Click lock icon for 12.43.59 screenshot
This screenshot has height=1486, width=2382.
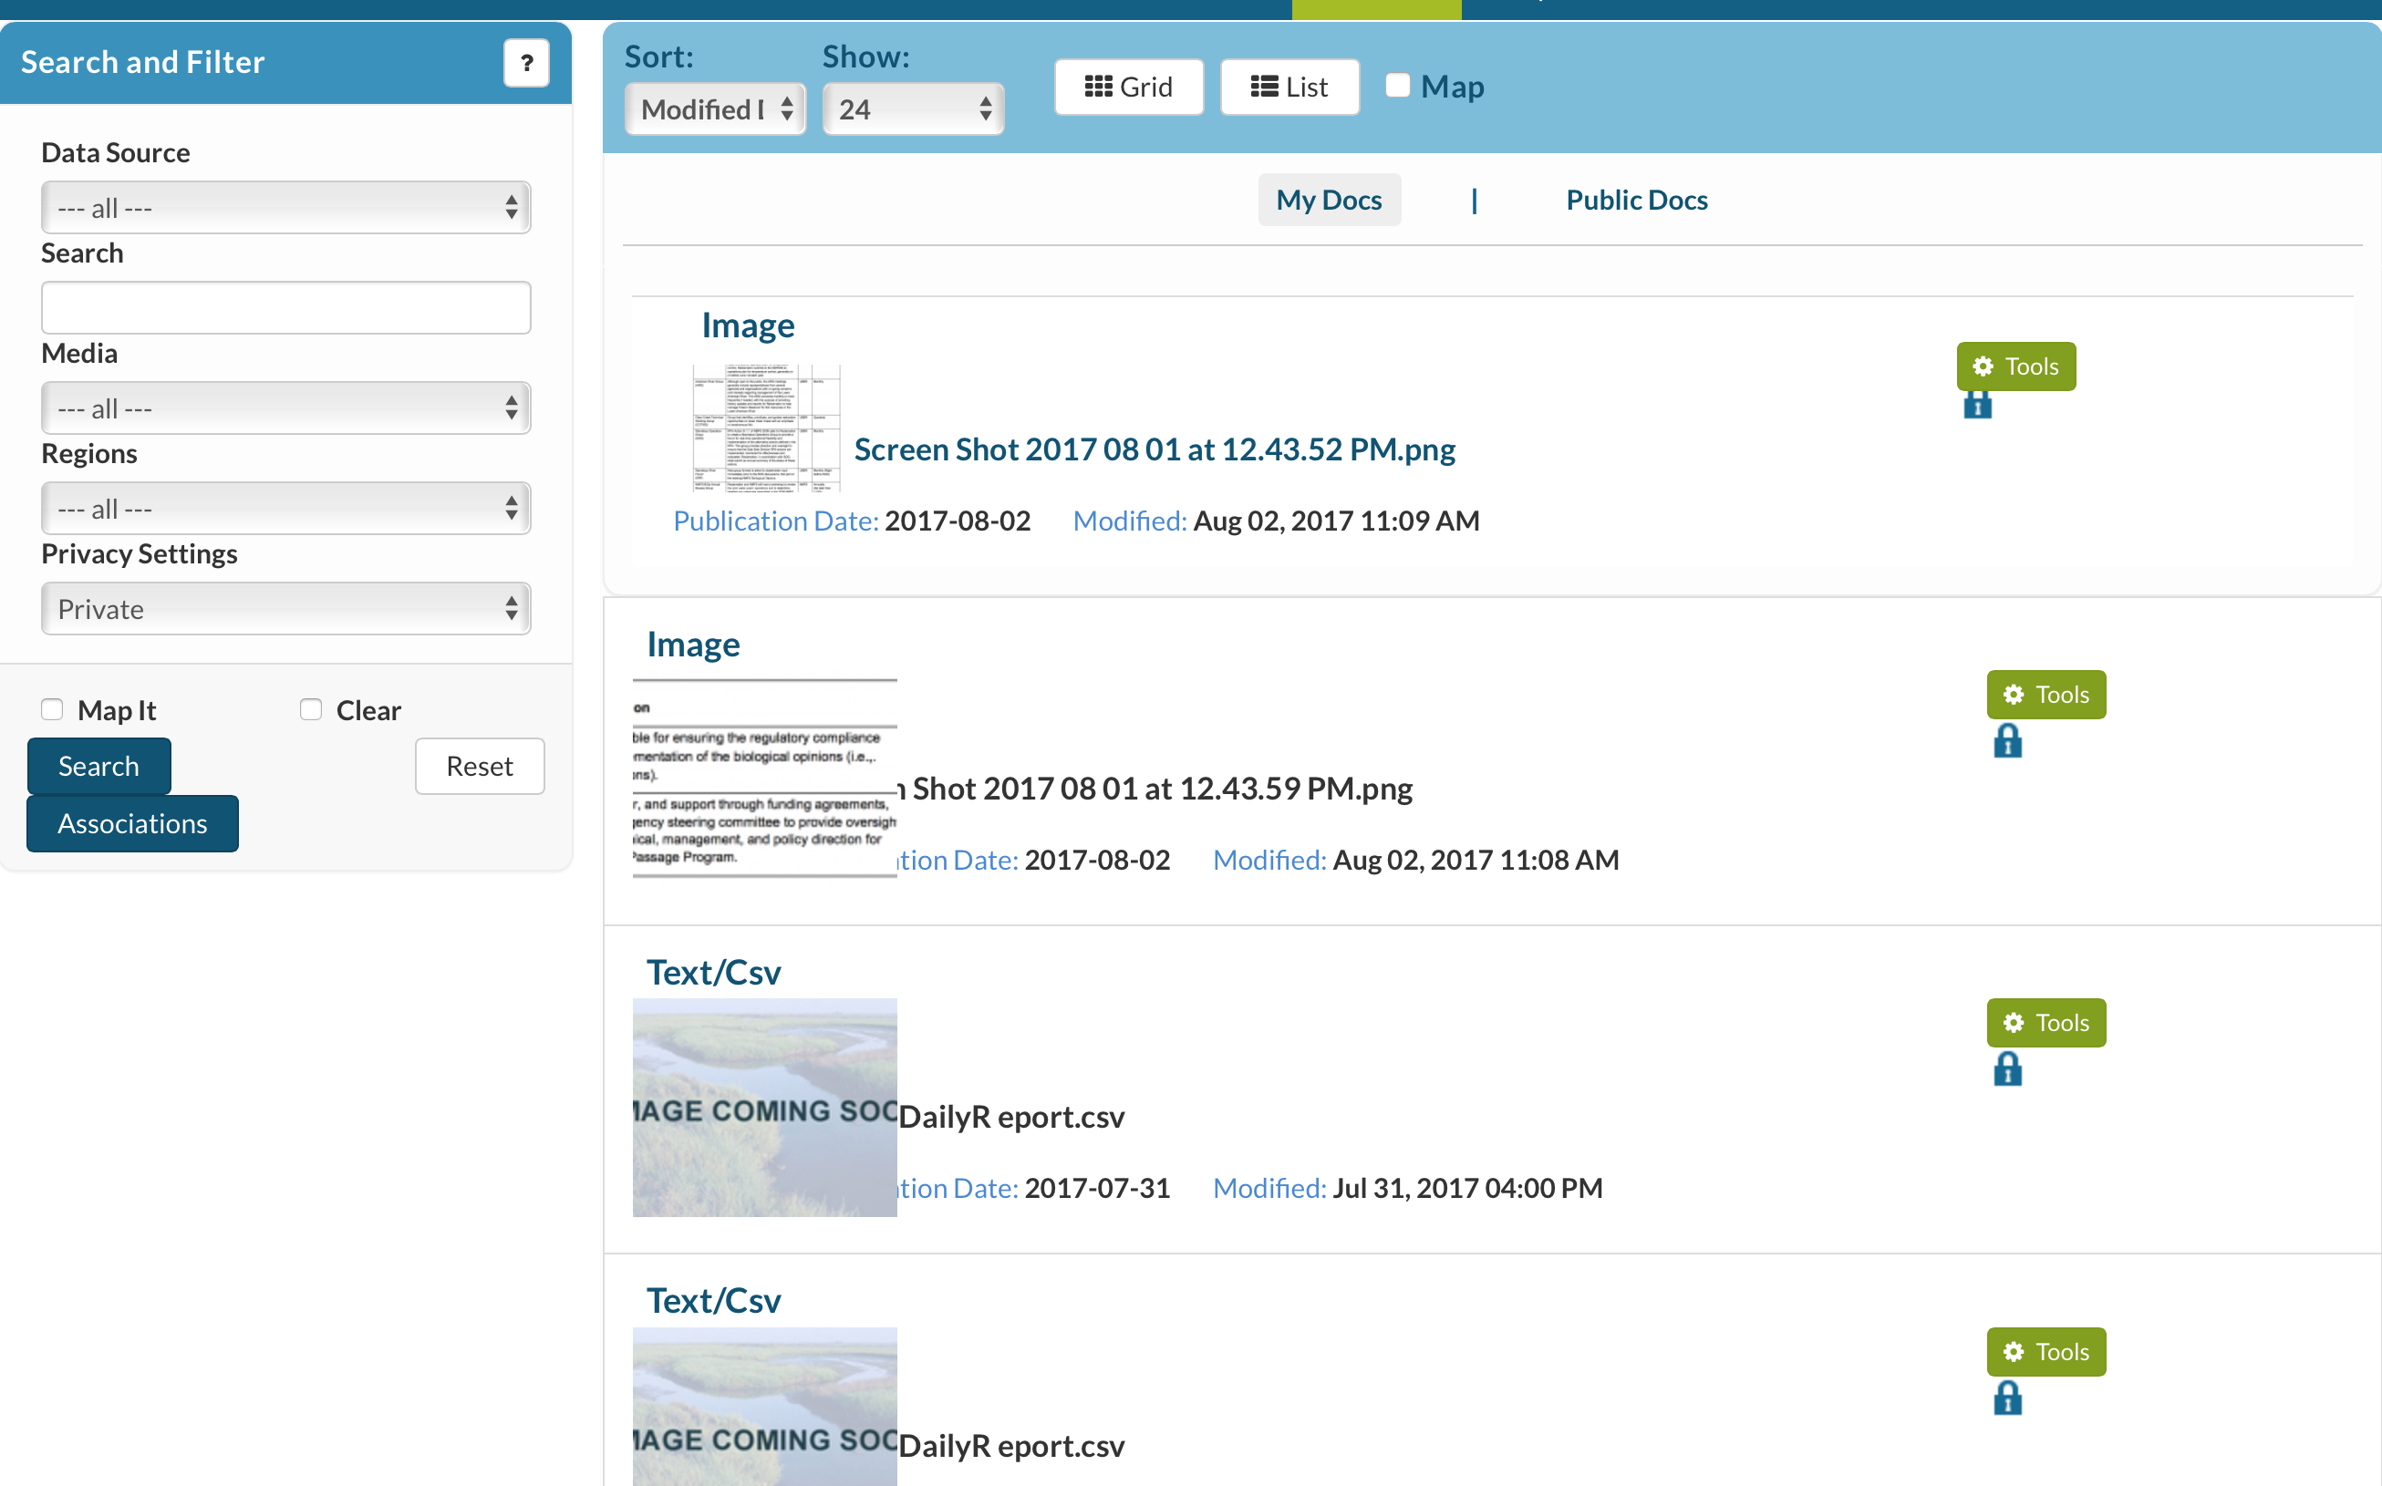tap(2006, 741)
